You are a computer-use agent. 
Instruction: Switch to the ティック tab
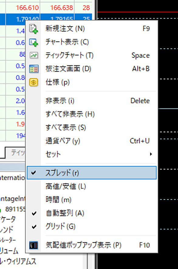coord(15,153)
